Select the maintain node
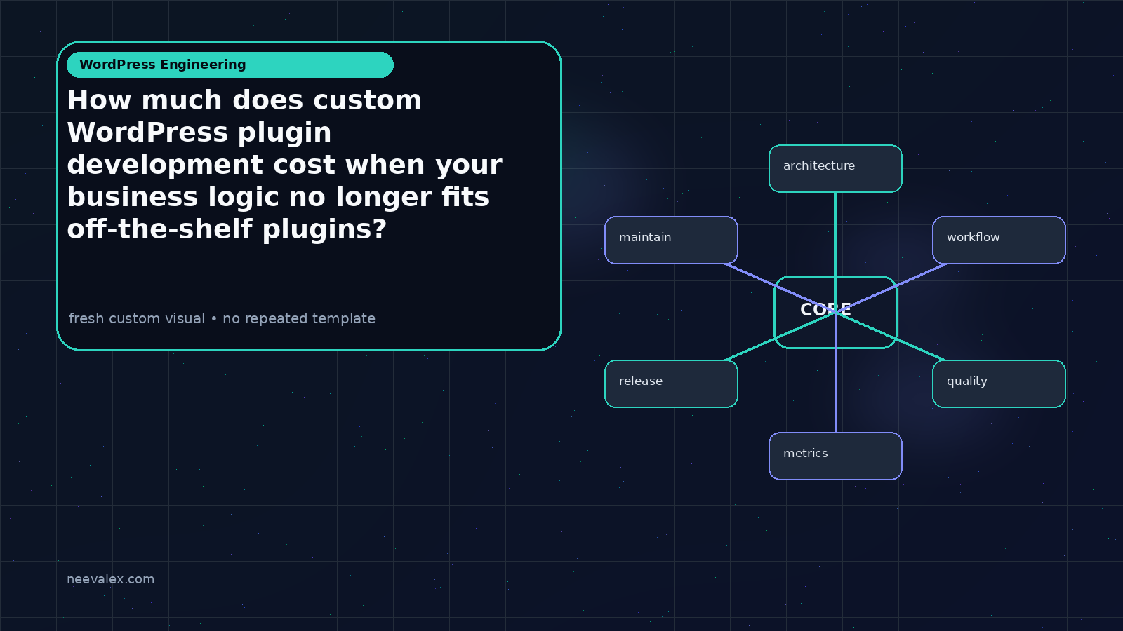This screenshot has height=631, width=1123. click(671, 240)
